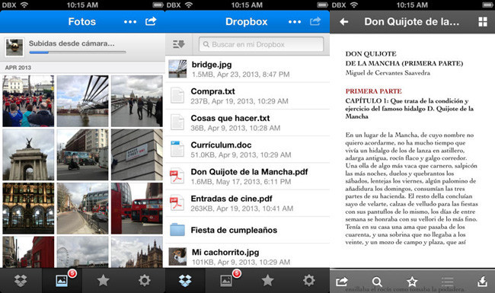Open the street with motorcyclist photo

pyautogui.click(x=83, y=154)
